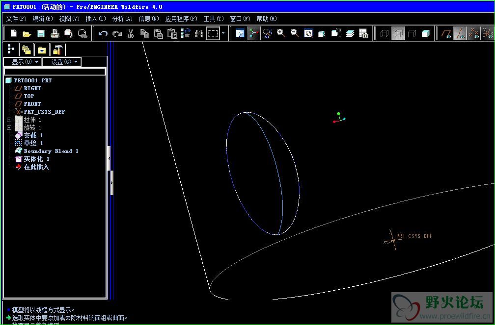Screen dimensions: 495x325
Task: Click the PRT_CSYS_DEF label in the viewport
Action: click(x=414, y=236)
